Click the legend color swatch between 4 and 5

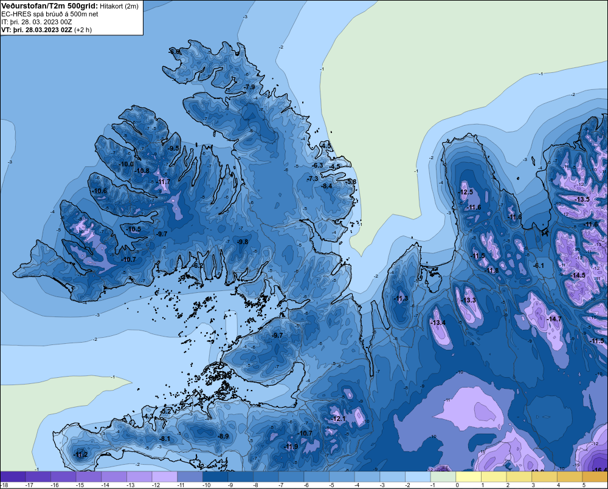click(x=570, y=477)
